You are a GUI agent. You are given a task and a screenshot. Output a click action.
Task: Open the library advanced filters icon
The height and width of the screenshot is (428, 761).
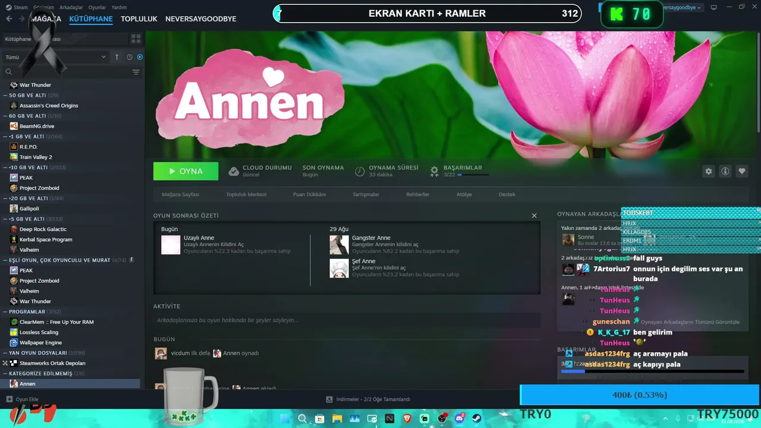136,72
